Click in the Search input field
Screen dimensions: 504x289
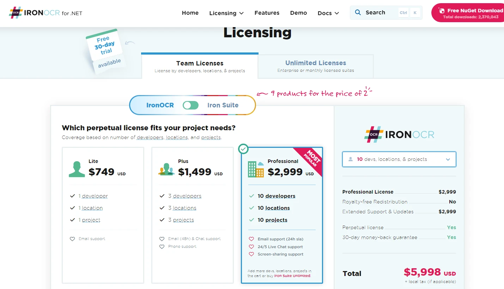[x=381, y=13]
